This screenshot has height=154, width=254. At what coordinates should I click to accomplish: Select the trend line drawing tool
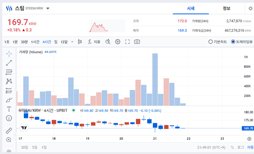[x=9, y=63]
